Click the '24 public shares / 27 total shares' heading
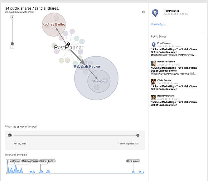 point(32,8)
